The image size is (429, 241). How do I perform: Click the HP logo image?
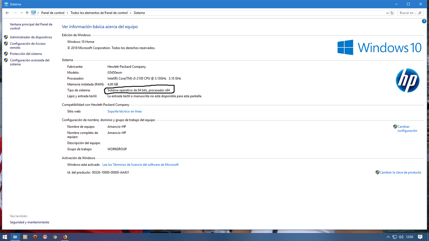pyautogui.click(x=408, y=80)
